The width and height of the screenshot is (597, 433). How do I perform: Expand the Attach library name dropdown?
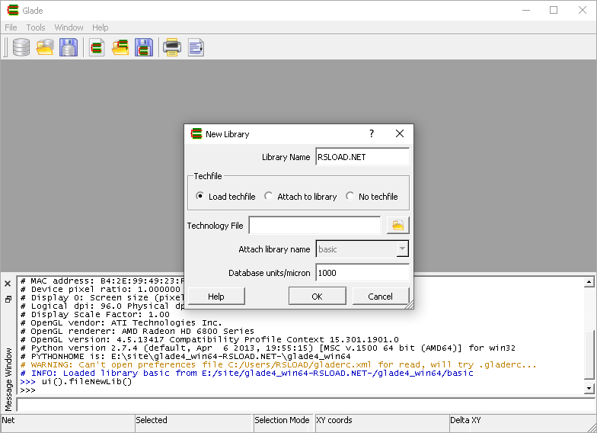402,249
